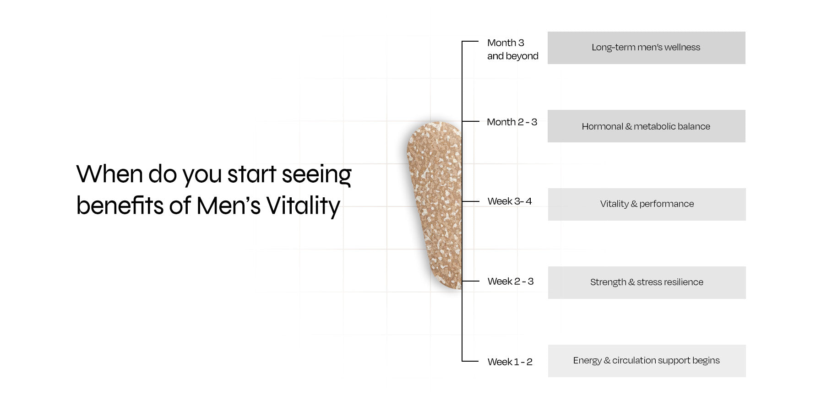Viewport: 827px width, 412px height.
Task: Click the timeline tick beside Month 3
Action: tap(470, 42)
